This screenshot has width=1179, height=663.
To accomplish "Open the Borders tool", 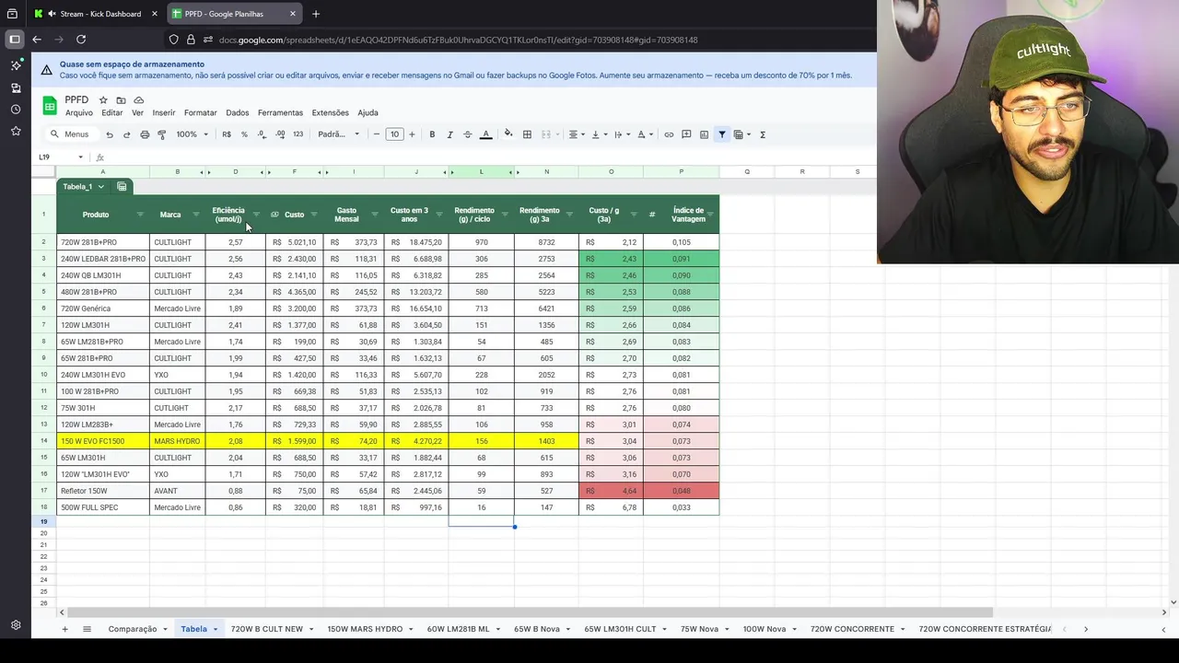I will [527, 134].
